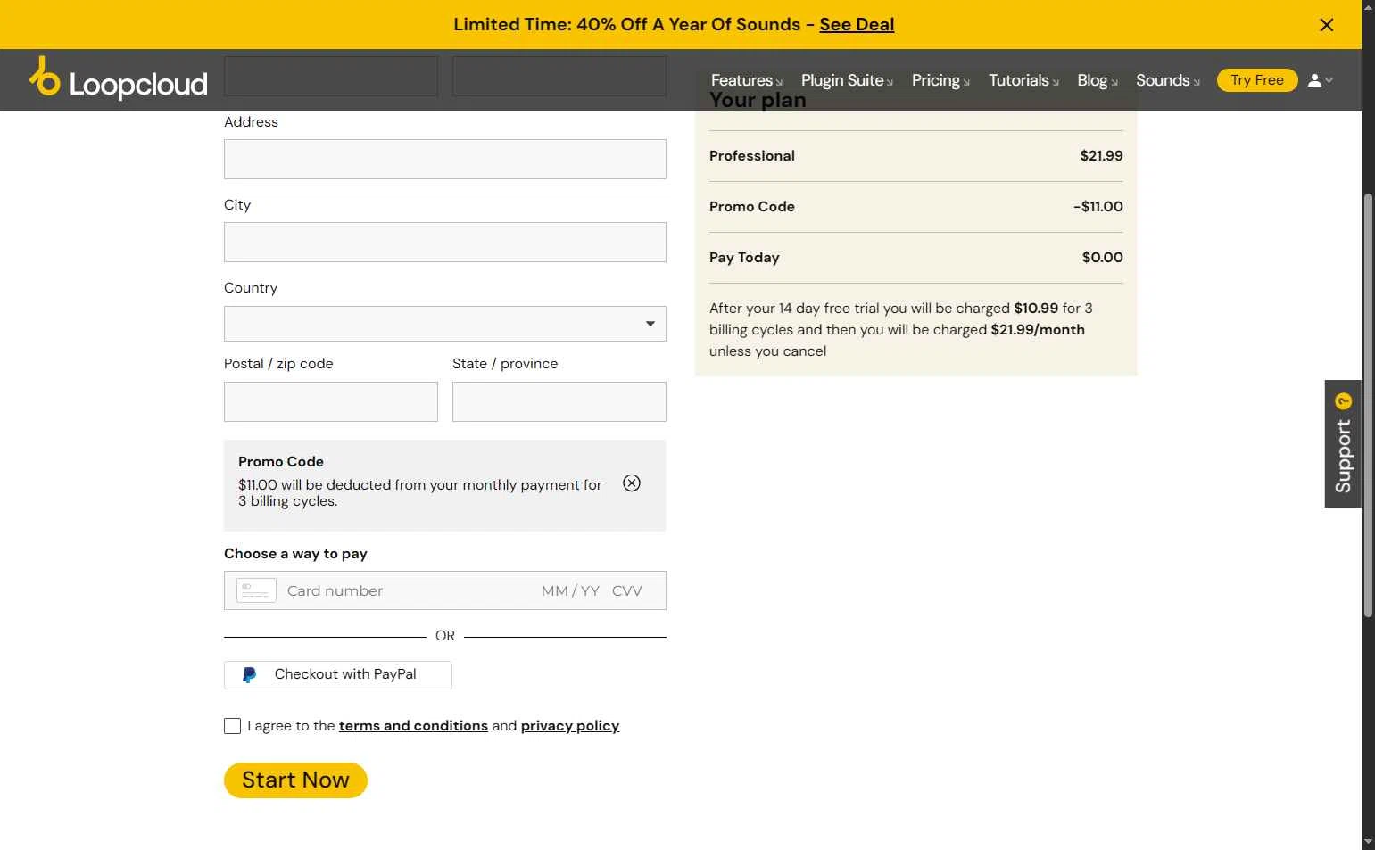Click the page vertical scrollbar thumb
1375x850 pixels.
(1368, 404)
